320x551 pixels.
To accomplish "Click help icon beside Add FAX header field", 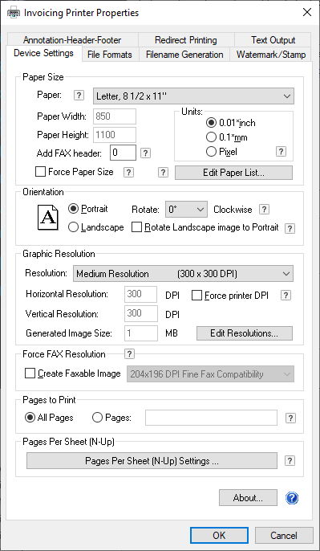I will click(x=146, y=153).
